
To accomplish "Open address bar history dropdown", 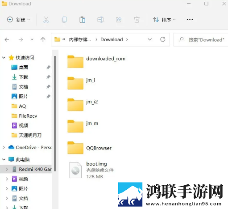I will point(150,39).
